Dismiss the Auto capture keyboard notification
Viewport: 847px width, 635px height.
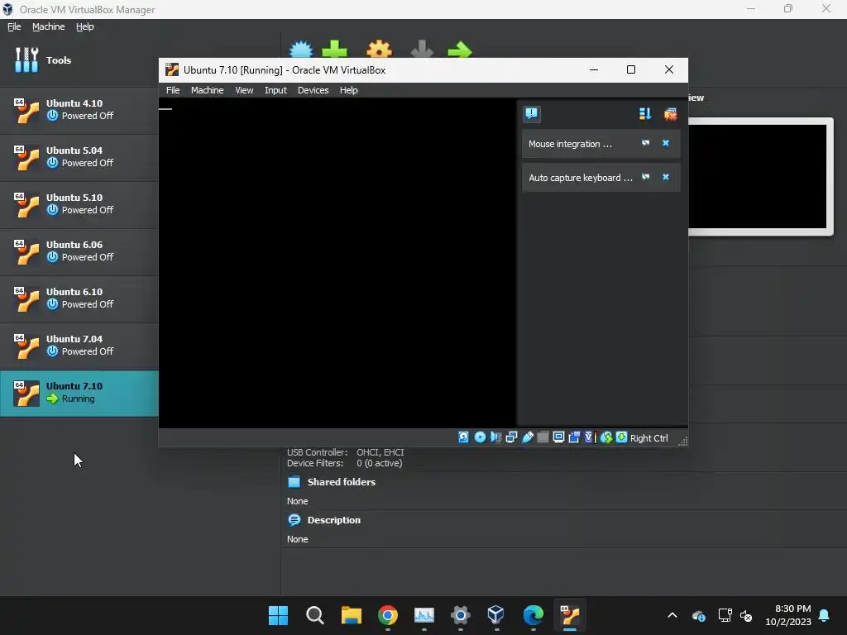point(666,177)
